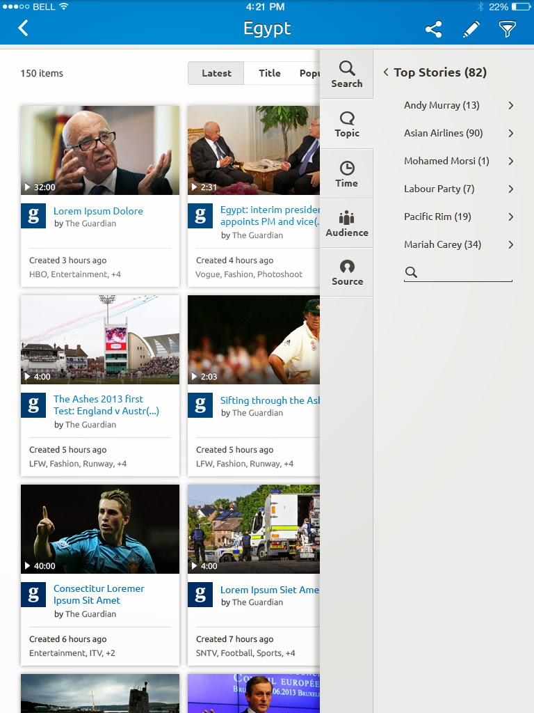Select Asian Airlines (90) topic

[443, 133]
